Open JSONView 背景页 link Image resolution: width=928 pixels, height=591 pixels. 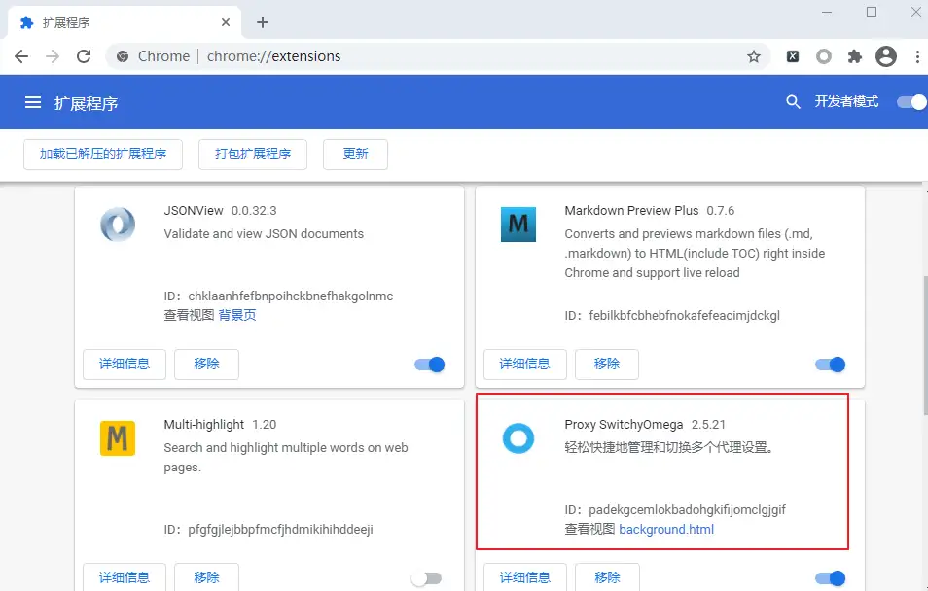[237, 315]
